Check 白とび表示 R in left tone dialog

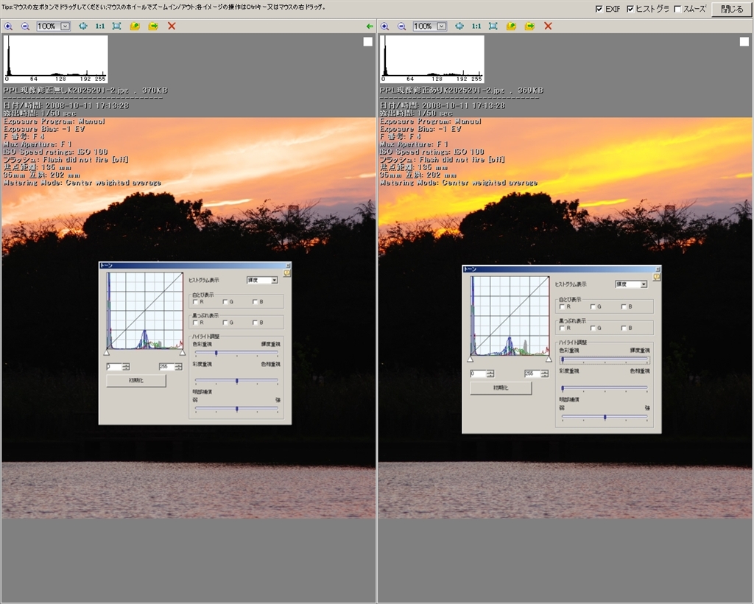tap(196, 302)
